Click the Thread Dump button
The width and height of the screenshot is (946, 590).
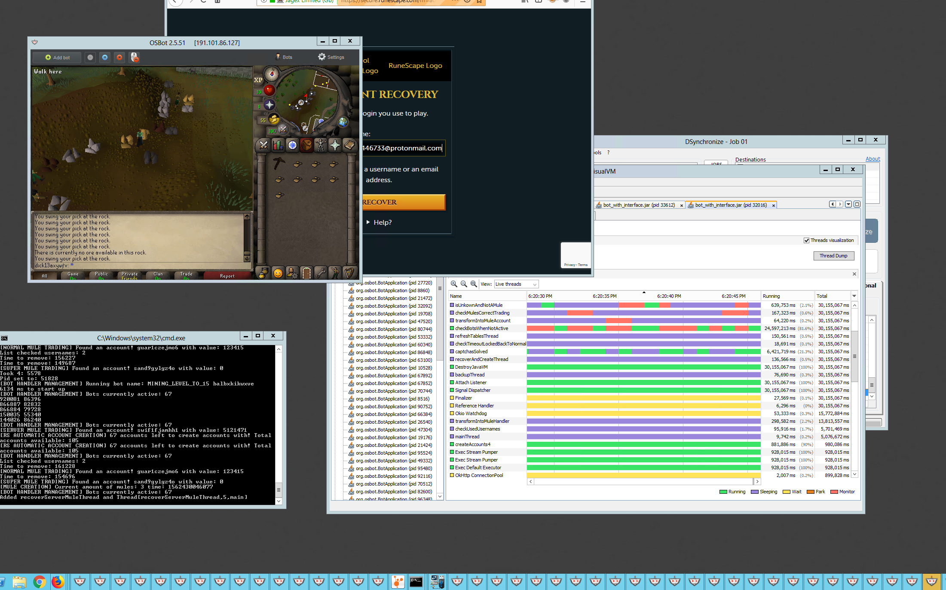[x=833, y=256]
